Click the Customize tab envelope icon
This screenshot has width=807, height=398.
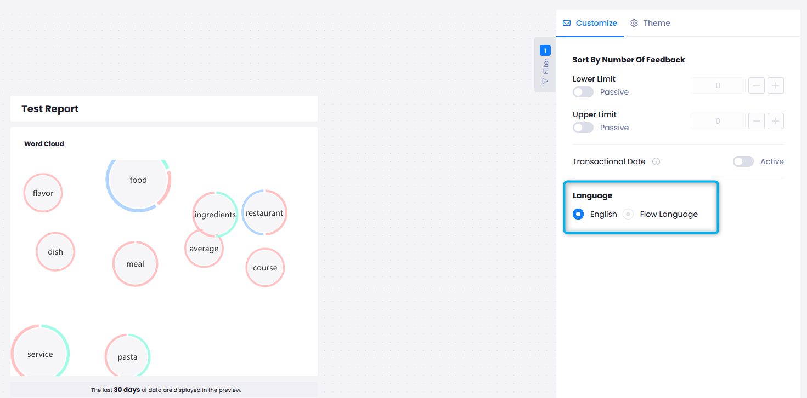pyautogui.click(x=567, y=23)
